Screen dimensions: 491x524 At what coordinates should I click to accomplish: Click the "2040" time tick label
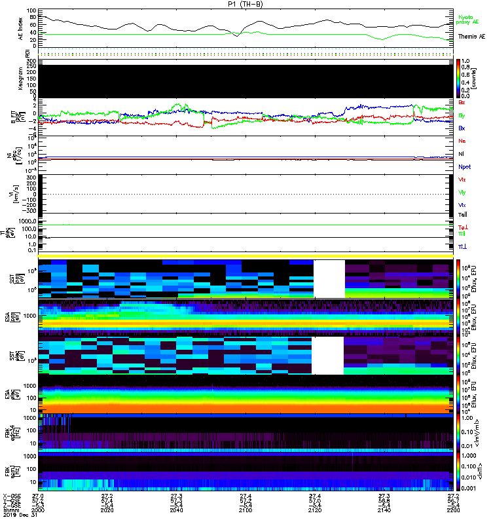pos(176,510)
